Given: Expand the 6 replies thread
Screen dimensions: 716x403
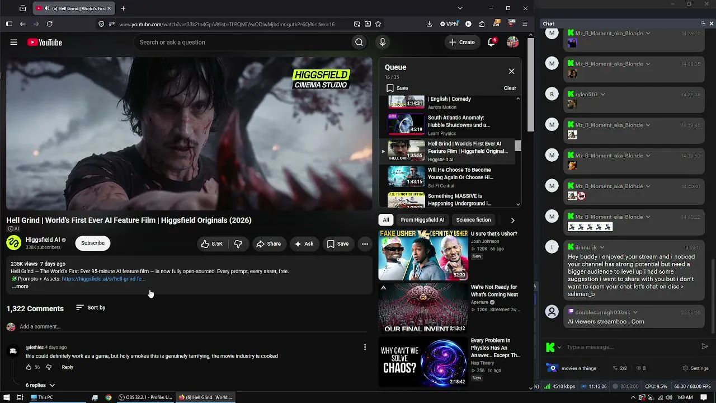Looking at the screenshot, I should point(40,385).
